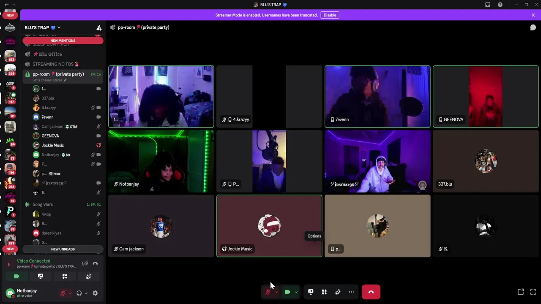This screenshot has width=541, height=304.
Task: Turn off camera in the bottom call bar
Action: click(x=287, y=292)
